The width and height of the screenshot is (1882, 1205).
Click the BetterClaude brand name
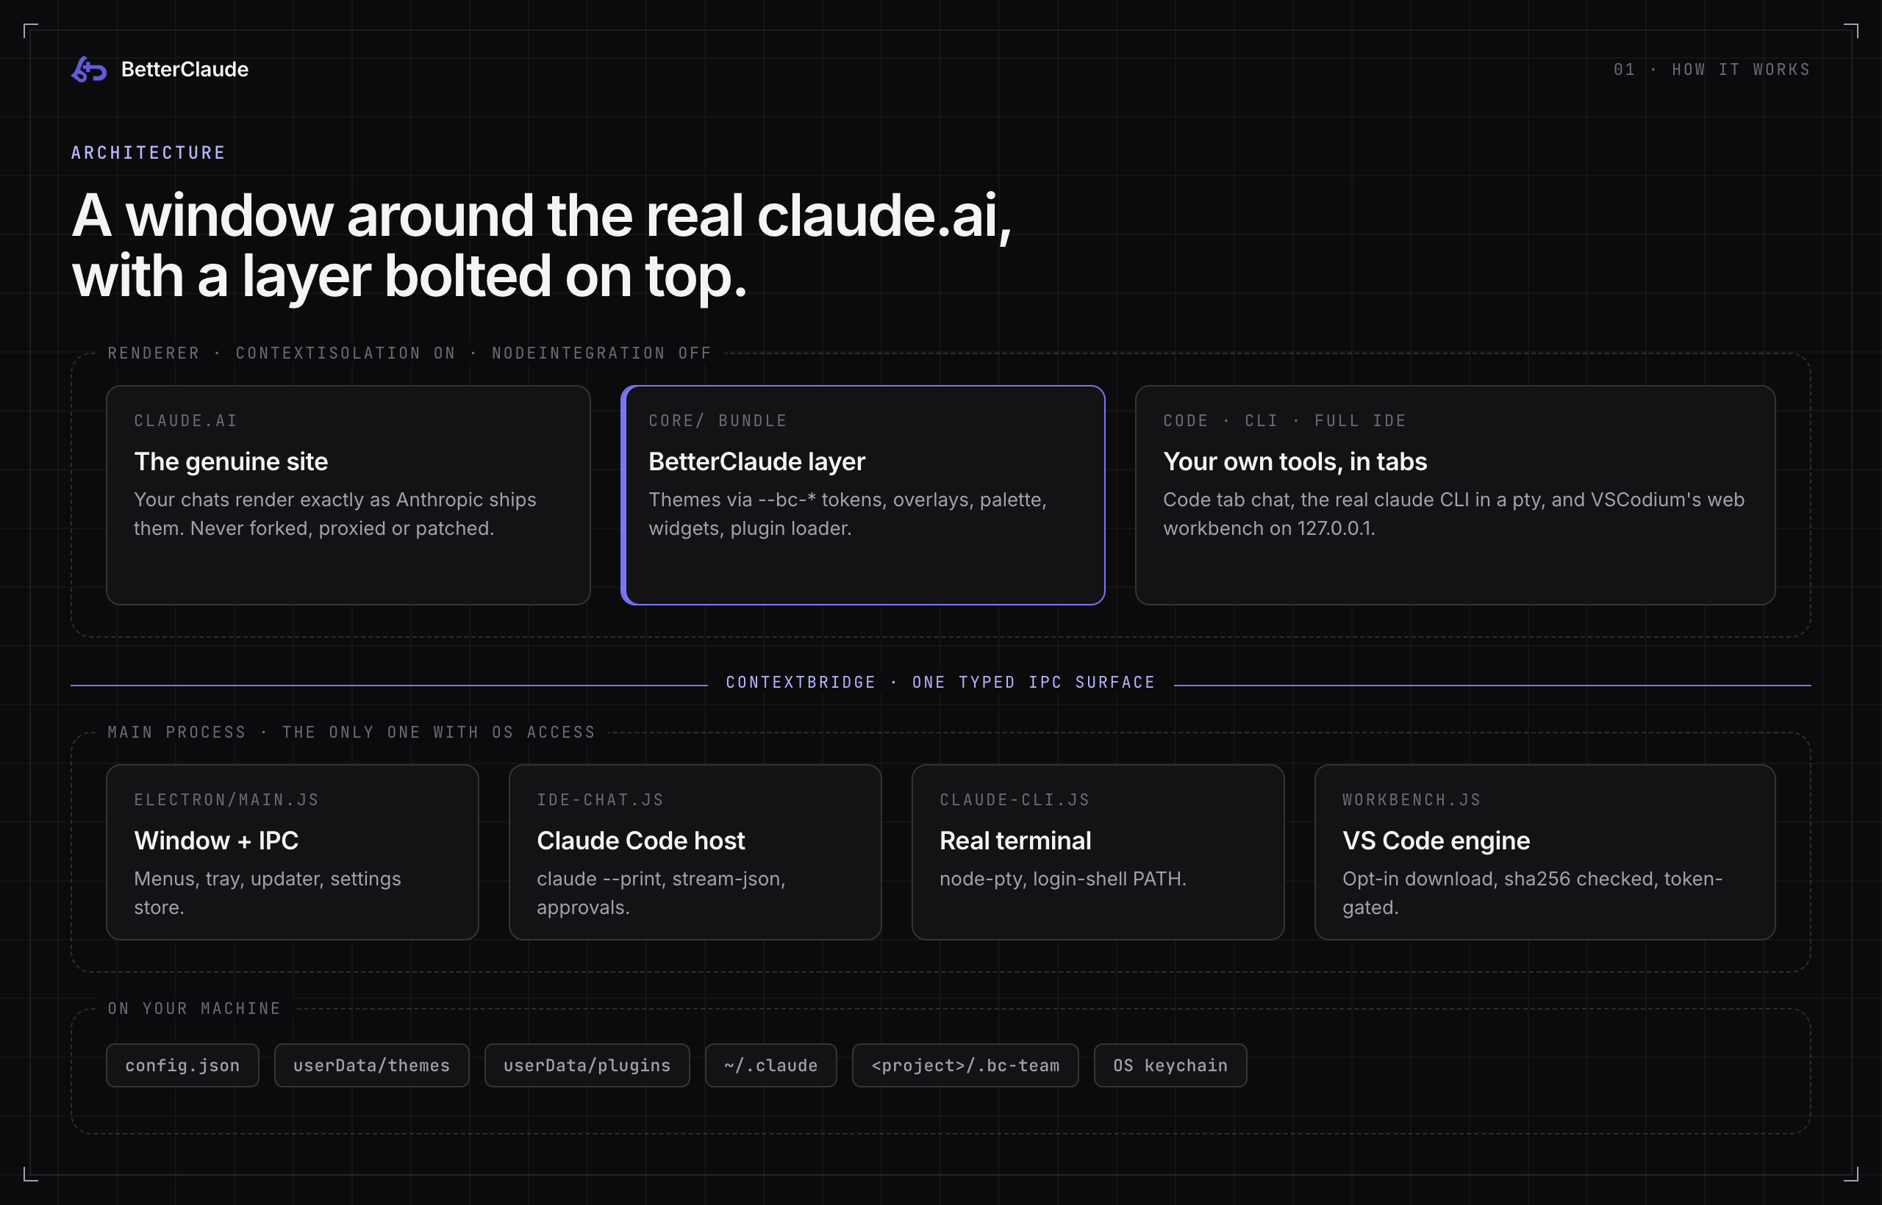point(185,70)
